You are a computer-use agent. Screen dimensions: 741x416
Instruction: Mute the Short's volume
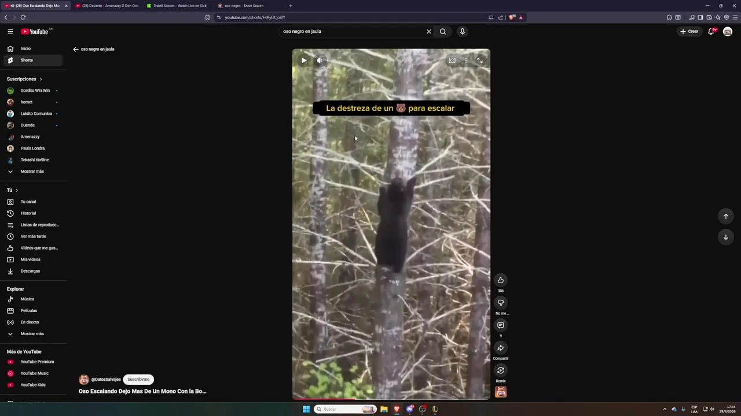click(x=320, y=60)
